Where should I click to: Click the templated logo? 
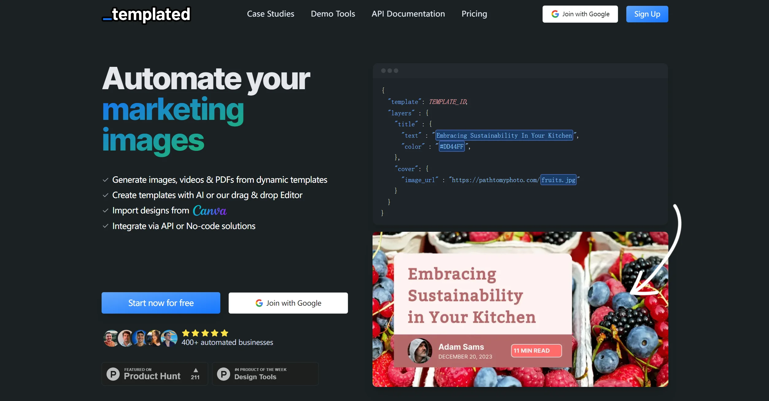tap(146, 14)
